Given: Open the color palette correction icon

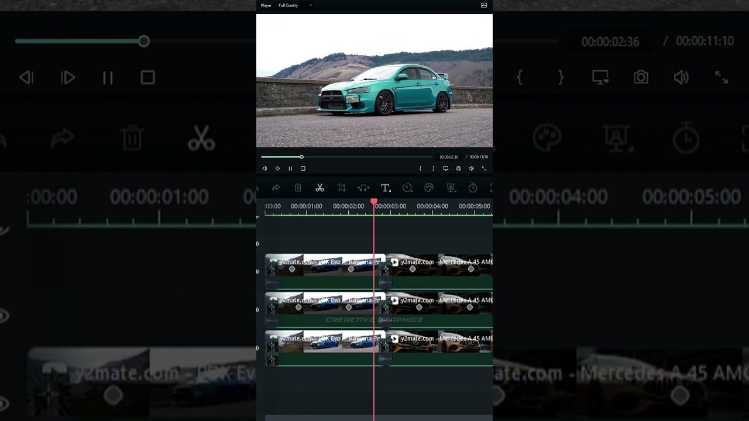Looking at the screenshot, I should pyautogui.click(x=429, y=188).
